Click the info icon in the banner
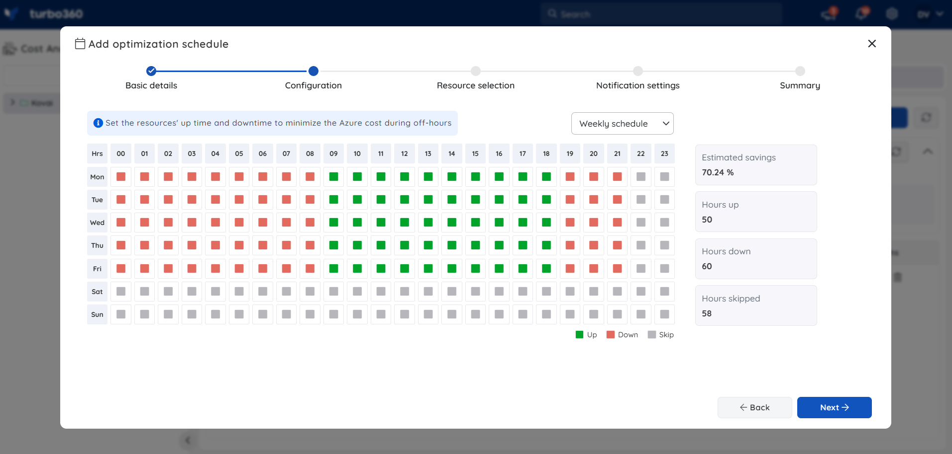This screenshot has height=454, width=952. [x=98, y=123]
